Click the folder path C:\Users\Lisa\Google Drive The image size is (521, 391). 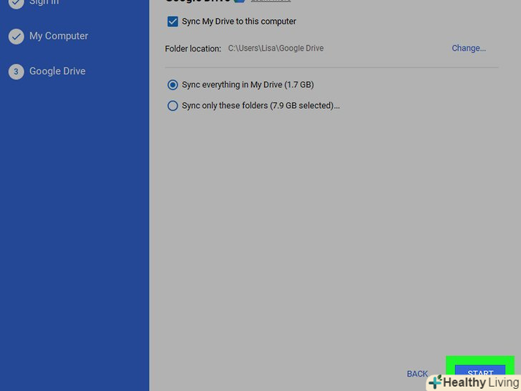[276, 48]
